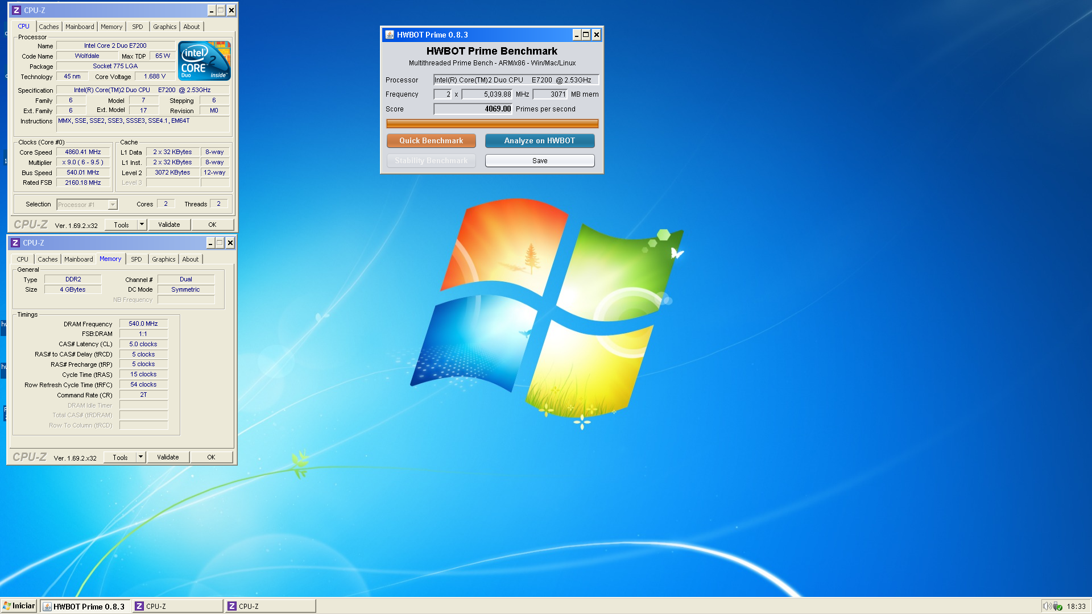
Task: Click Analyze on HWBOT button
Action: [x=540, y=140]
